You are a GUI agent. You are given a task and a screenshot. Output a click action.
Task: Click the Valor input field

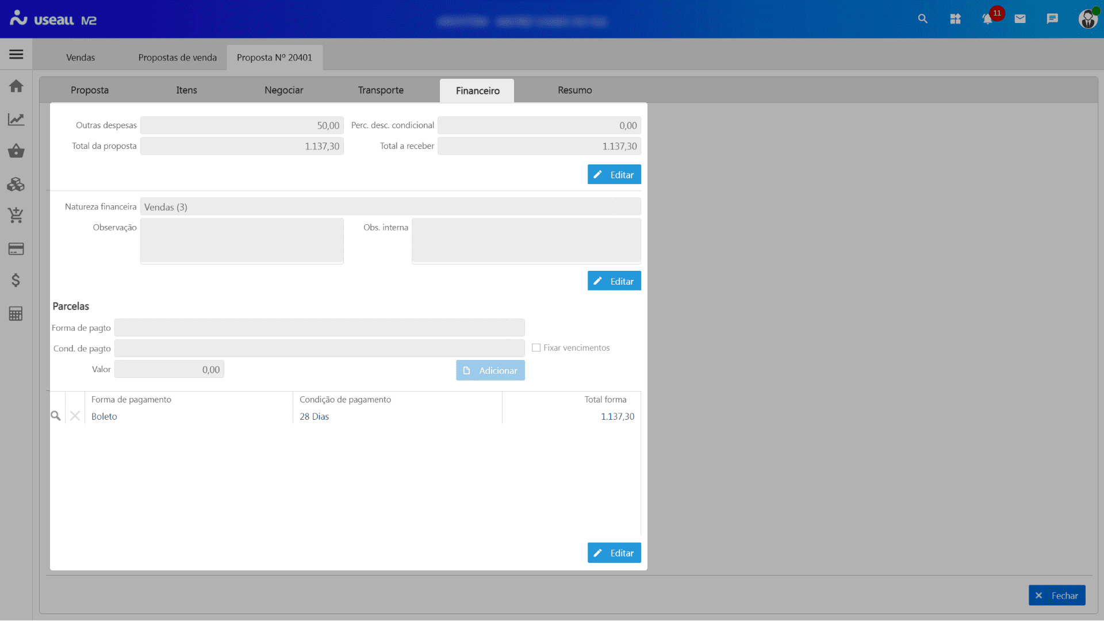tap(170, 370)
